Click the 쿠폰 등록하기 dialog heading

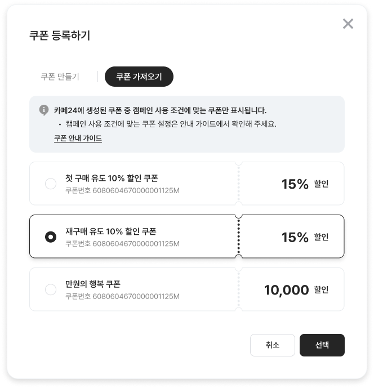(60, 35)
